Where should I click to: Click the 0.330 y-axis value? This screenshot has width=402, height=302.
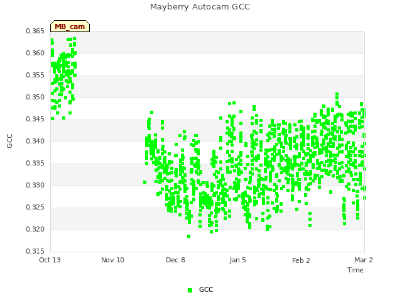[x=35, y=185]
